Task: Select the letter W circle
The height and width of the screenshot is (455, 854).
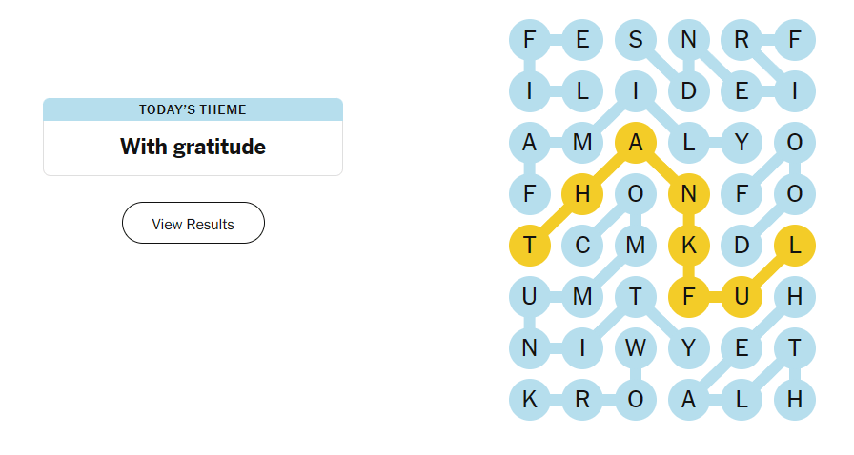Action: [636, 349]
